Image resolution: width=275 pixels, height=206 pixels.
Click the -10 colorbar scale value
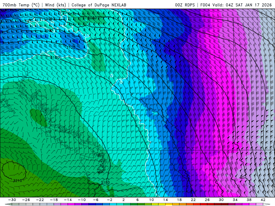[x=82, y=200]
